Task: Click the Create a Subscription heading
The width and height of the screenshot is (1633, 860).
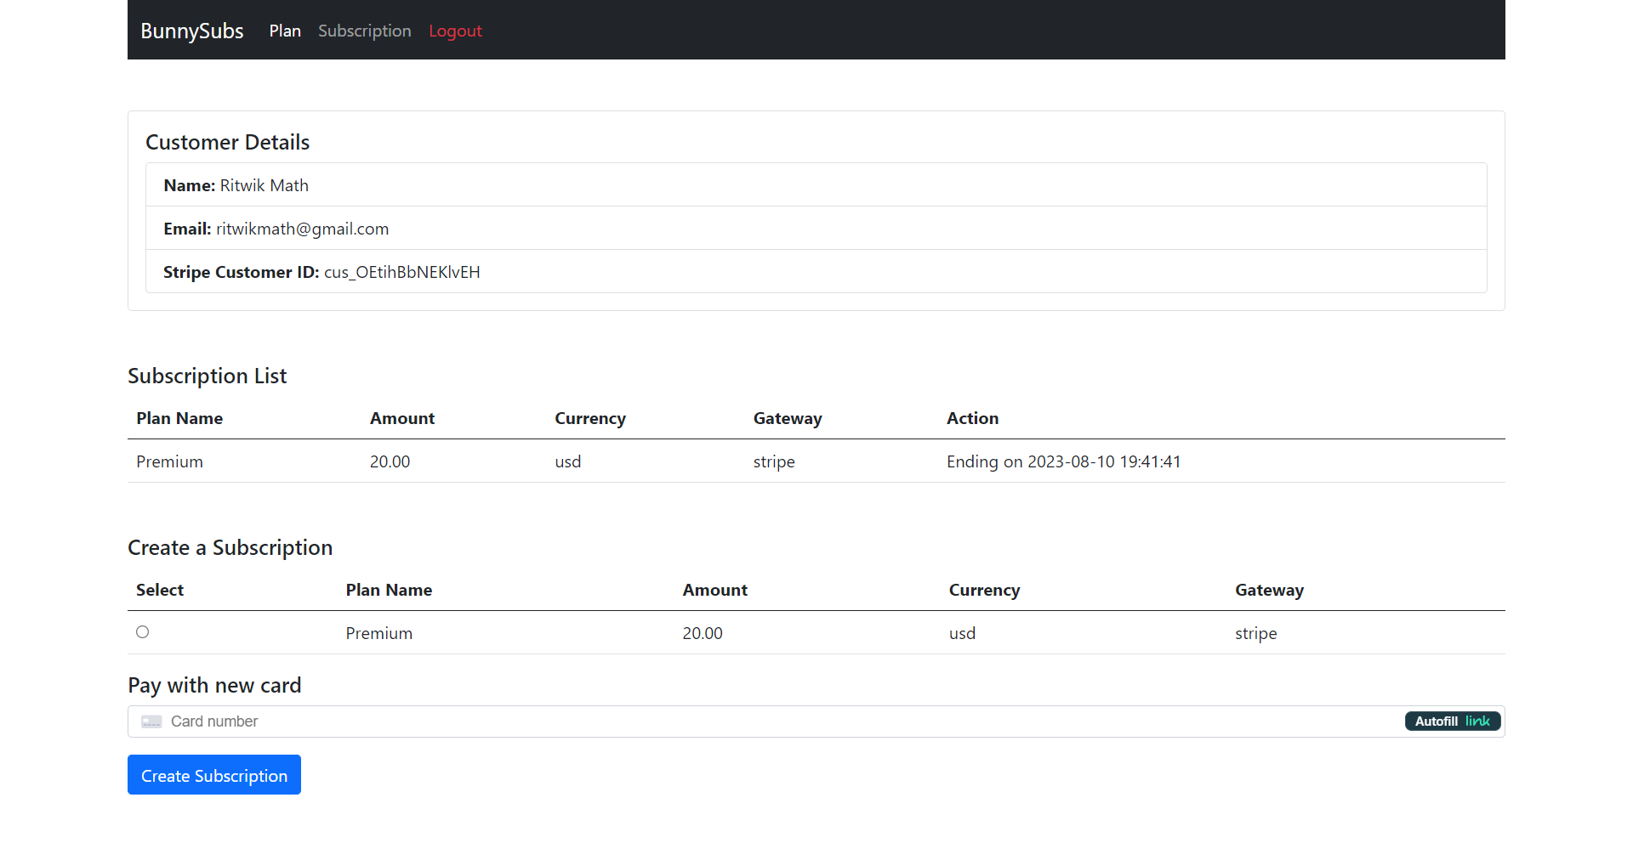Action: [230, 547]
